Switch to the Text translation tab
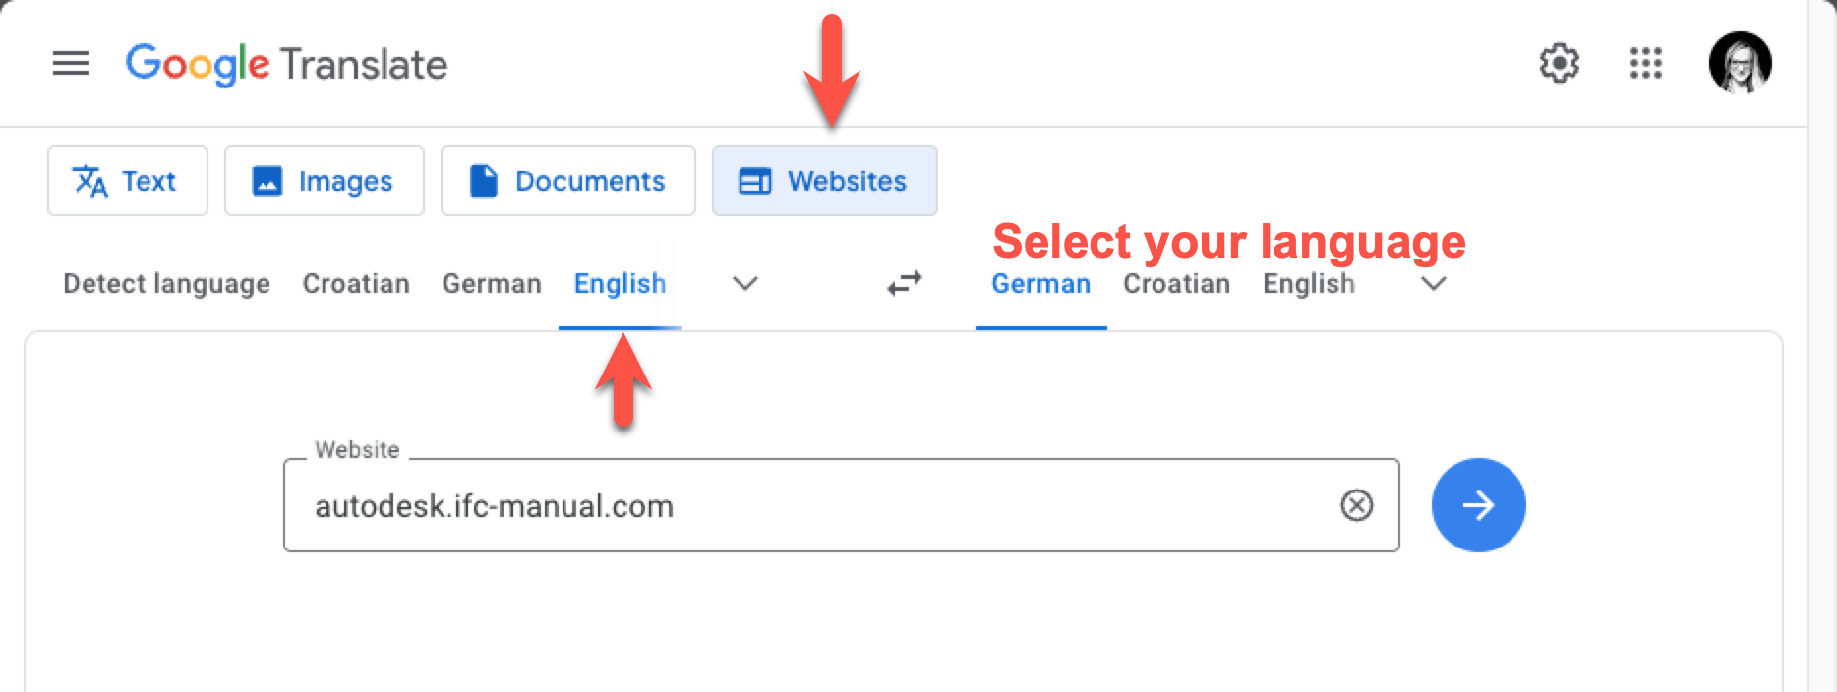 (127, 181)
